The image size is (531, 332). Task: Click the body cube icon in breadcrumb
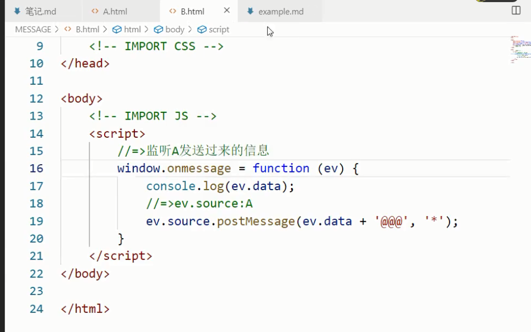[158, 30]
